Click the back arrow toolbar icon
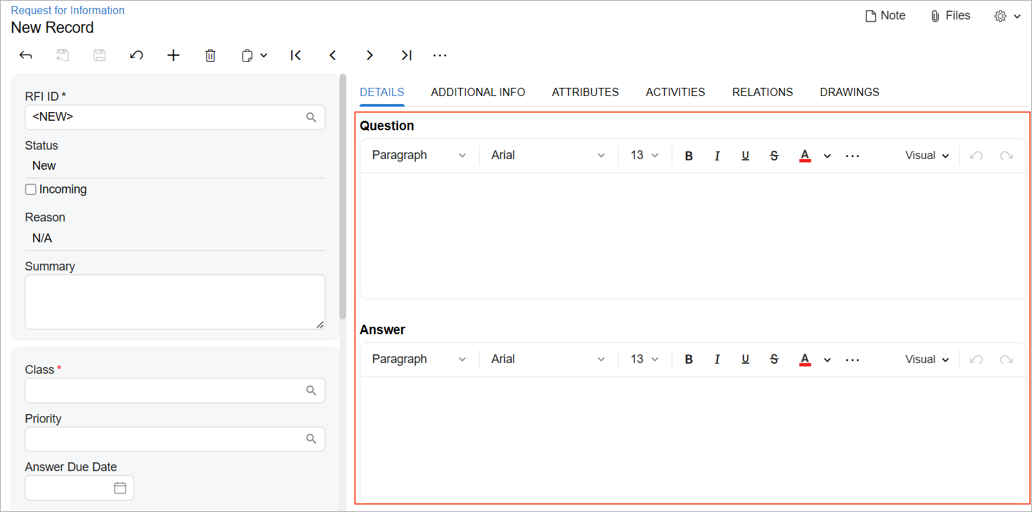This screenshot has width=1032, height=512. [25, 55]
